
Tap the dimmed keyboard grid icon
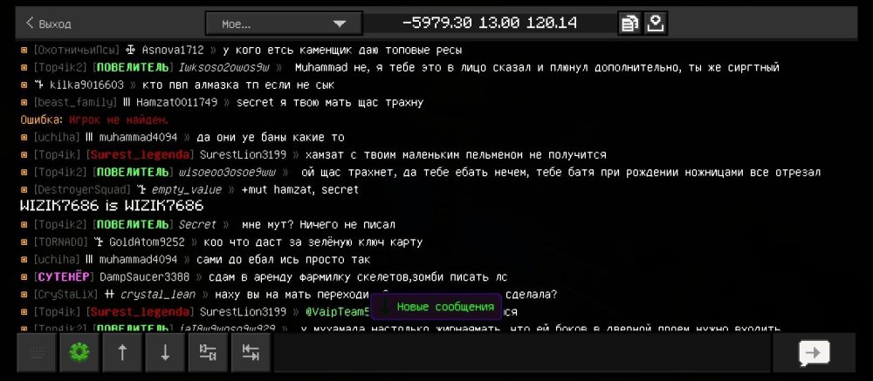point(36,352)
